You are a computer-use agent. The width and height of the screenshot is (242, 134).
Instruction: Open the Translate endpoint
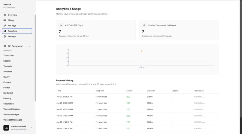click(x=8, y=66)
